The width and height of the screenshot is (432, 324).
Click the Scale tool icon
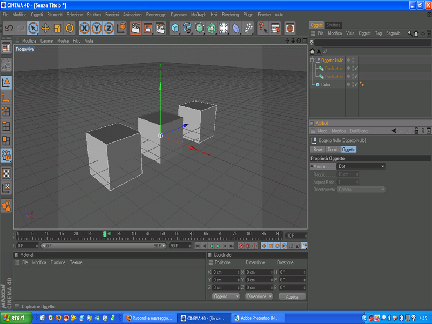57,28
